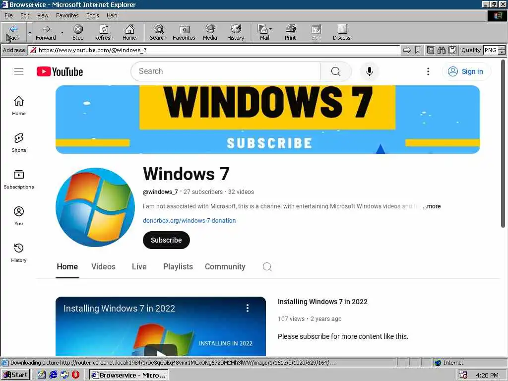Launch Internet Explorer from quick launch
The width and height of the screenshot is (508, 381).
[53, 375]
